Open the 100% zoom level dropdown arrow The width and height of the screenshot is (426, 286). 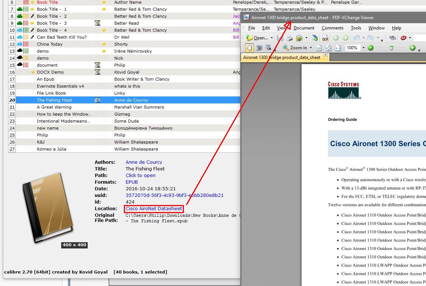point(363,48)
